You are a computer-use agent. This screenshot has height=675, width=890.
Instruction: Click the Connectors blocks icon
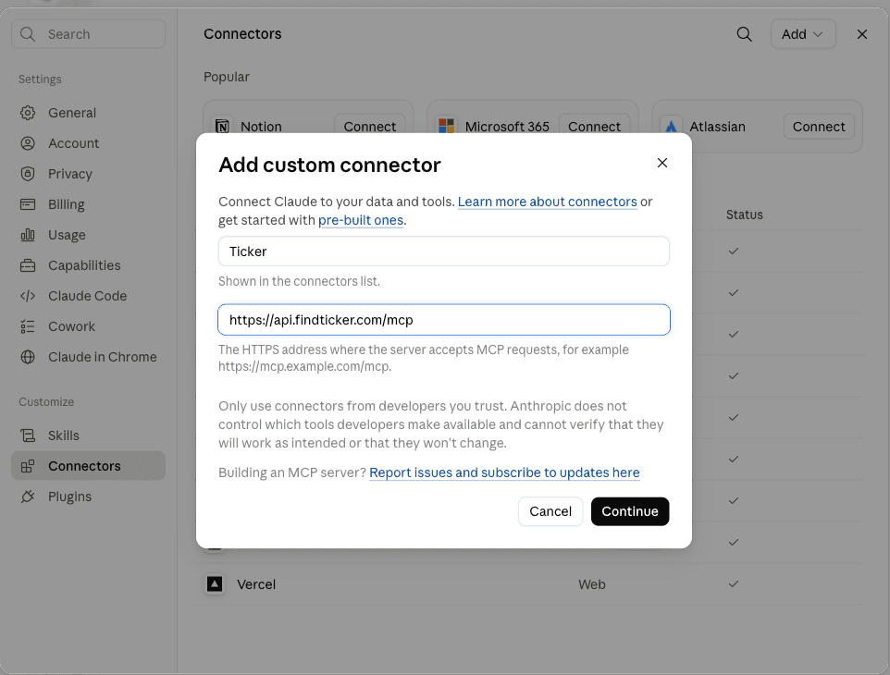[28, 466]
